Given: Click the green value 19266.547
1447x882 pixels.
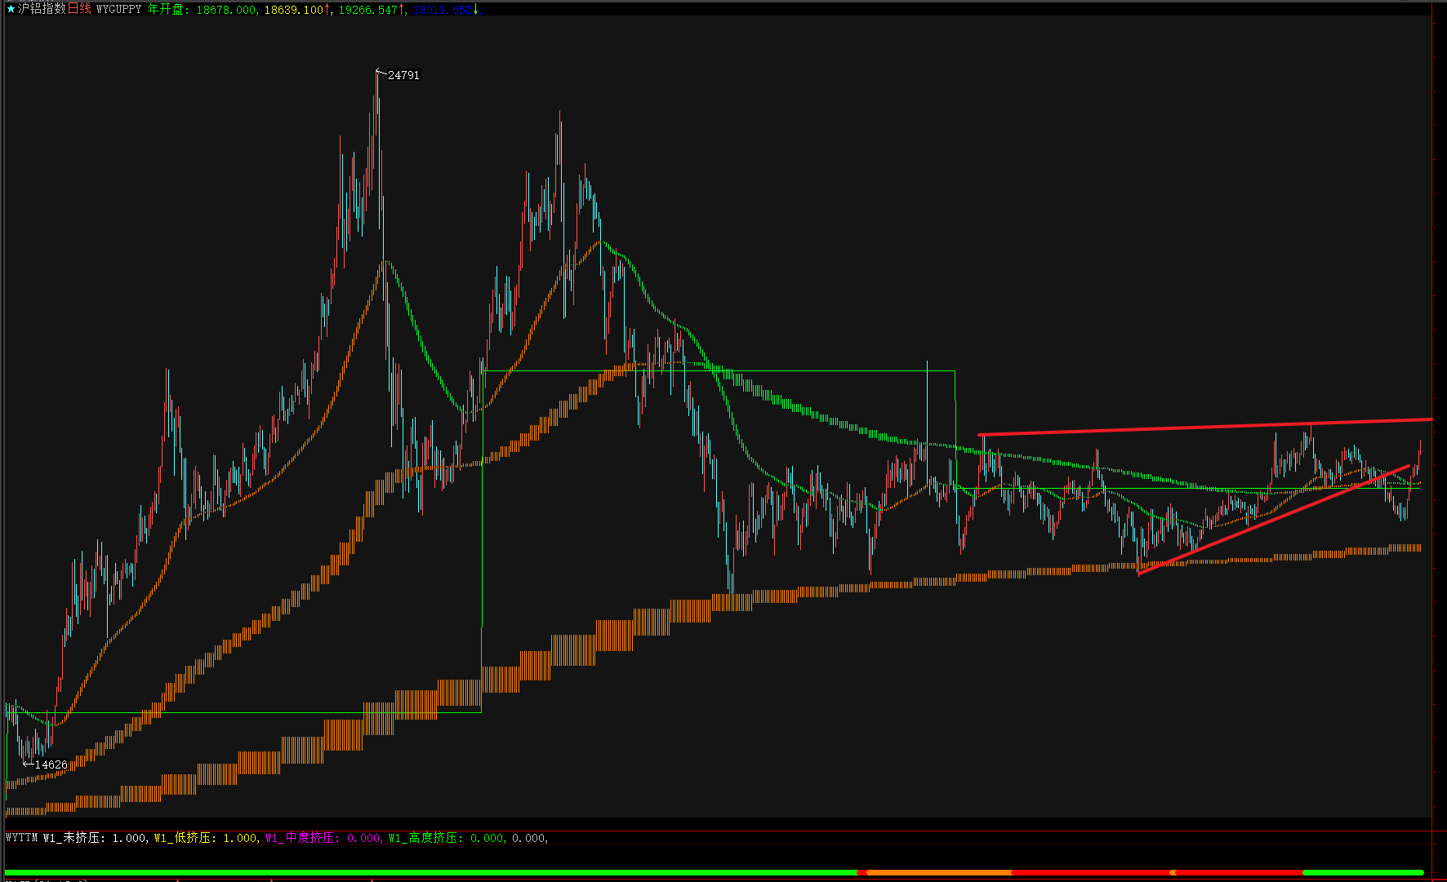Looking at the screenshot, I should pos(368,11).
